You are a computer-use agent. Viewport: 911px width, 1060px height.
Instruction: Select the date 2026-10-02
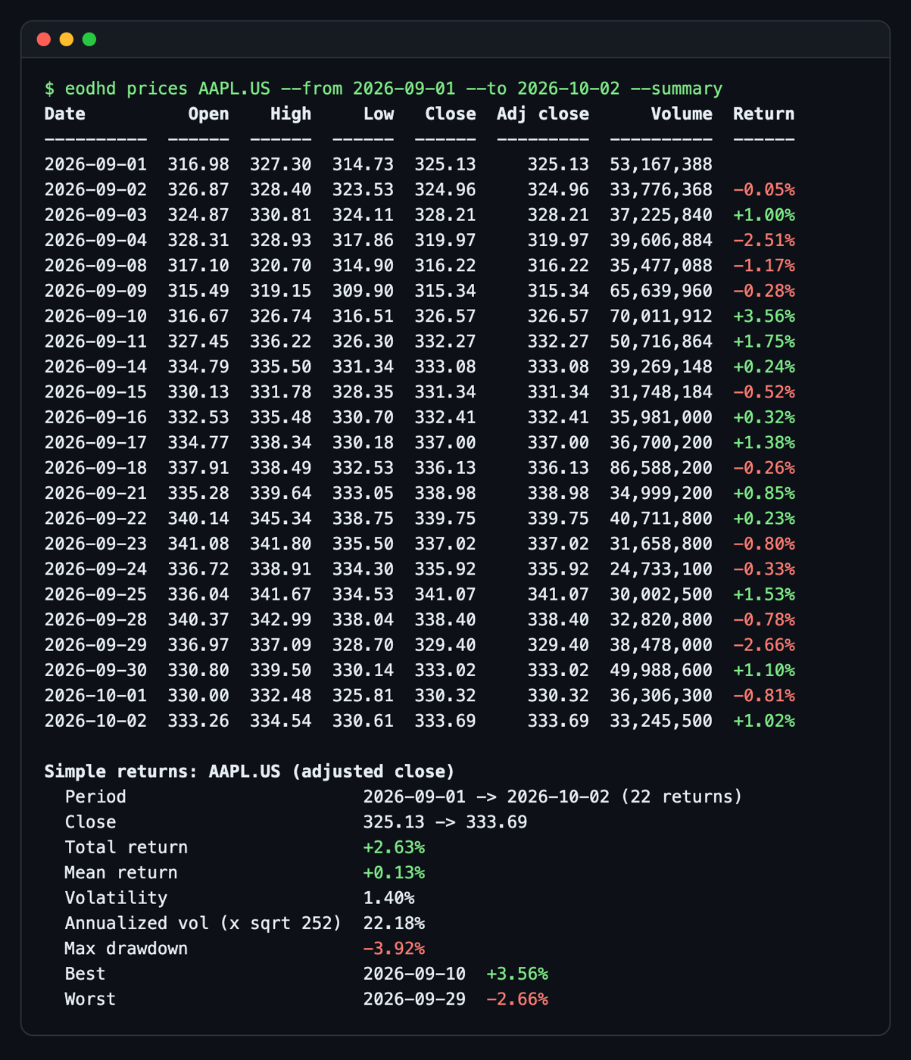click(x=96, y=721)
